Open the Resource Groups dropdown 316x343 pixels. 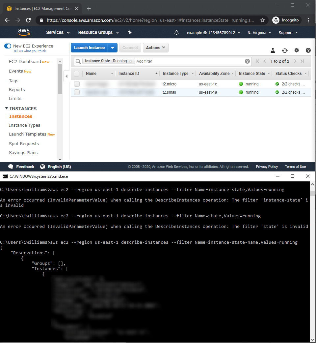[98, 32]
